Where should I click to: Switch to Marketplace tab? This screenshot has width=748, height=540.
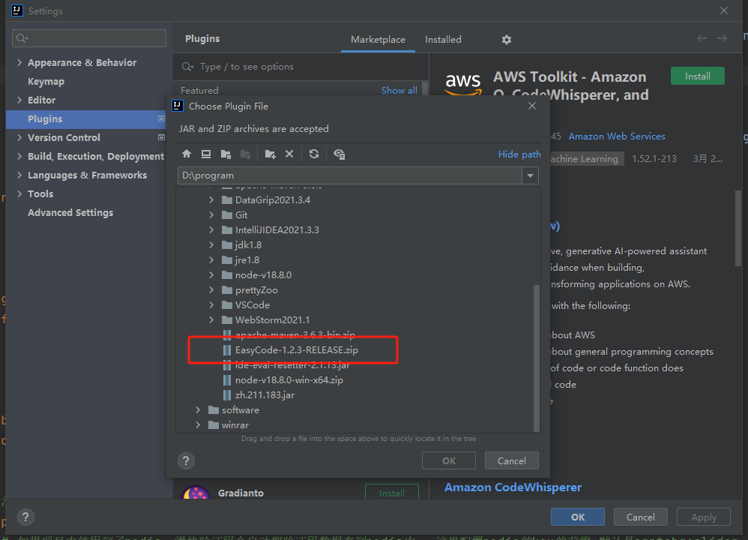tap(378, 40)
